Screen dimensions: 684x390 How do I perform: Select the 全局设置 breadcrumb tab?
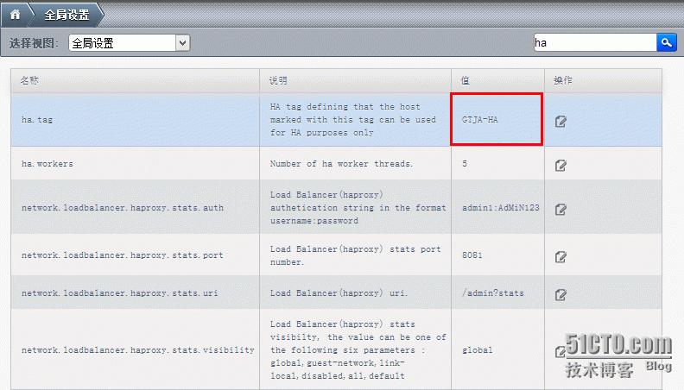click(x=66, y=15)
